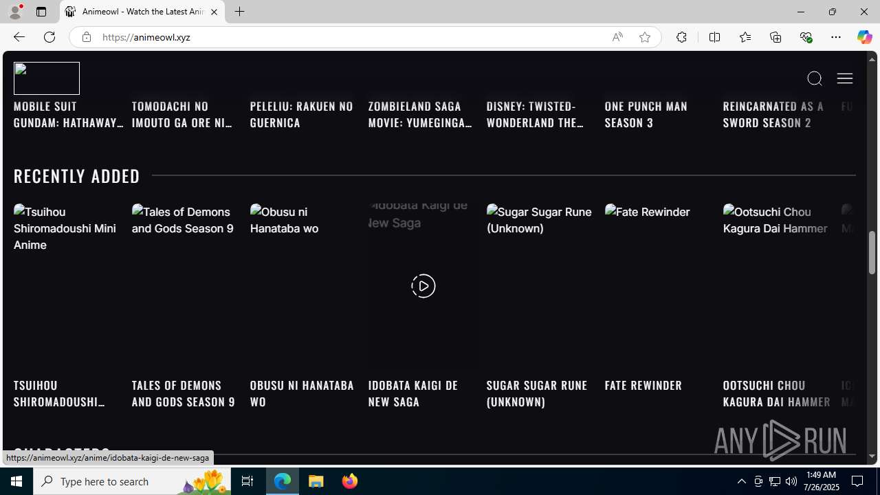Open the Action Center notifications
880x495 pixels.
click(858, 481)
